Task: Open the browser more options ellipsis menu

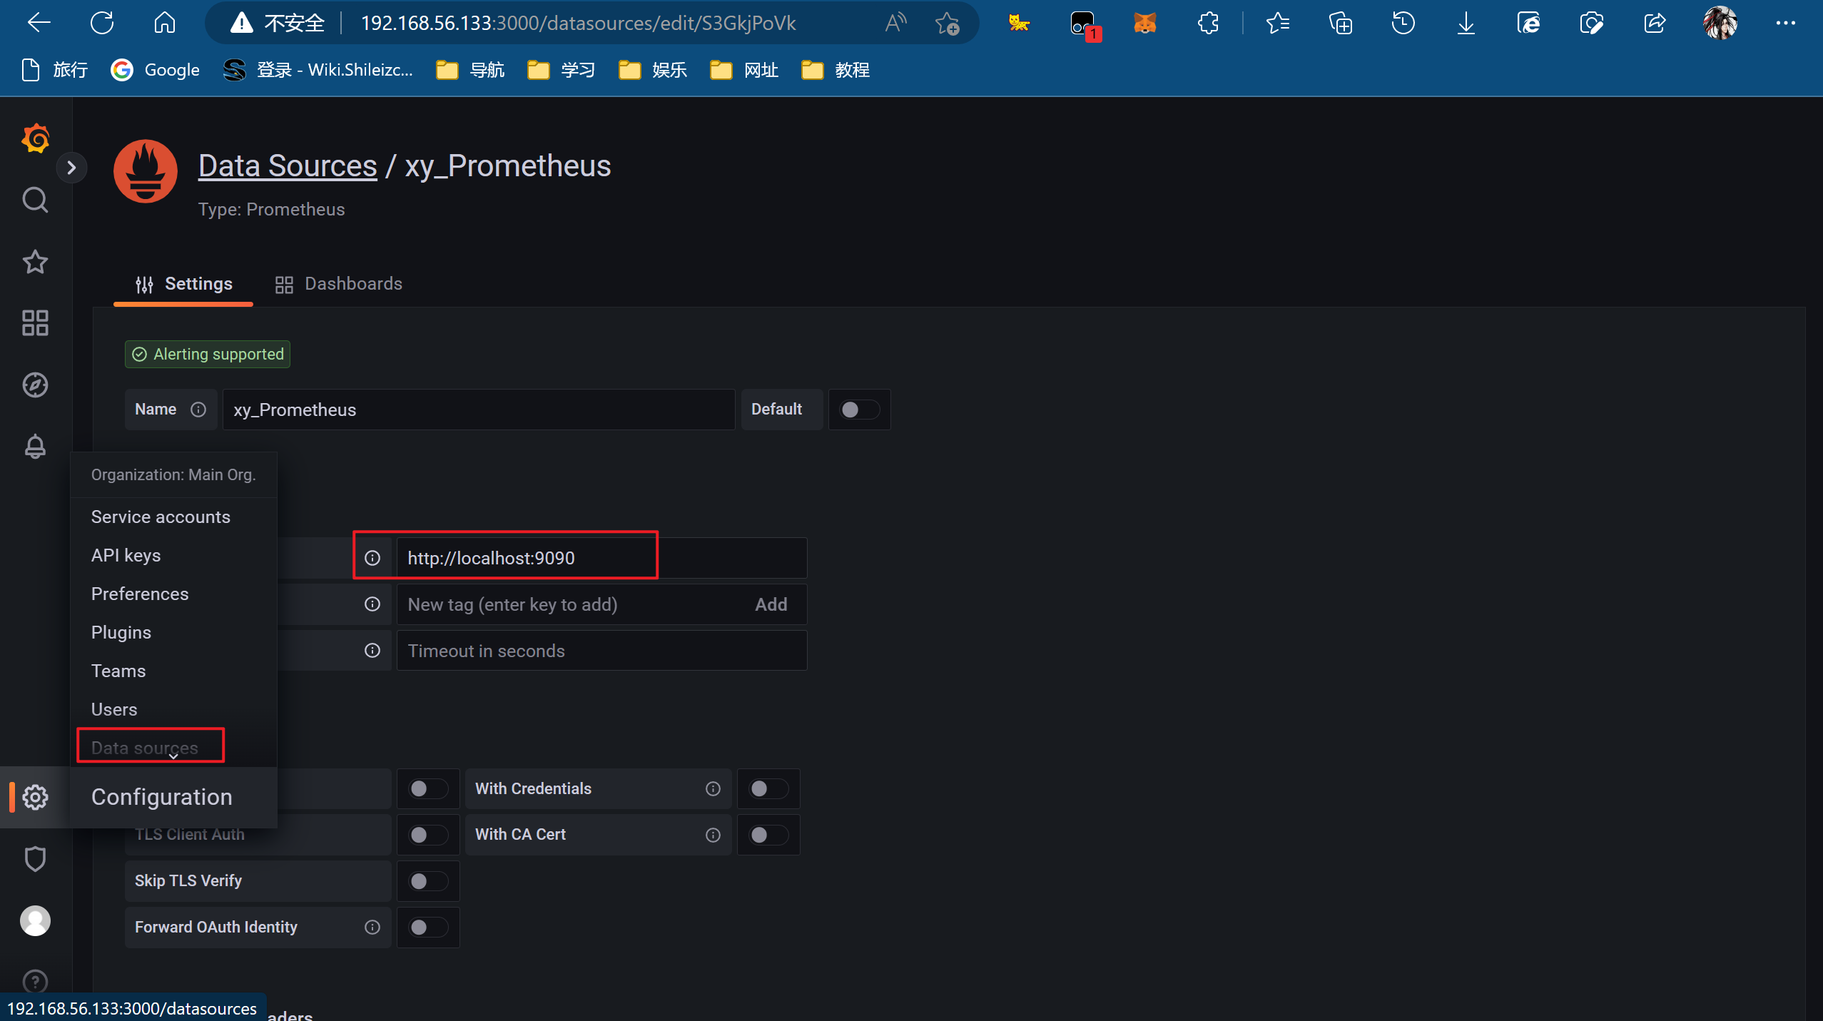Action: click(1785, 24)
